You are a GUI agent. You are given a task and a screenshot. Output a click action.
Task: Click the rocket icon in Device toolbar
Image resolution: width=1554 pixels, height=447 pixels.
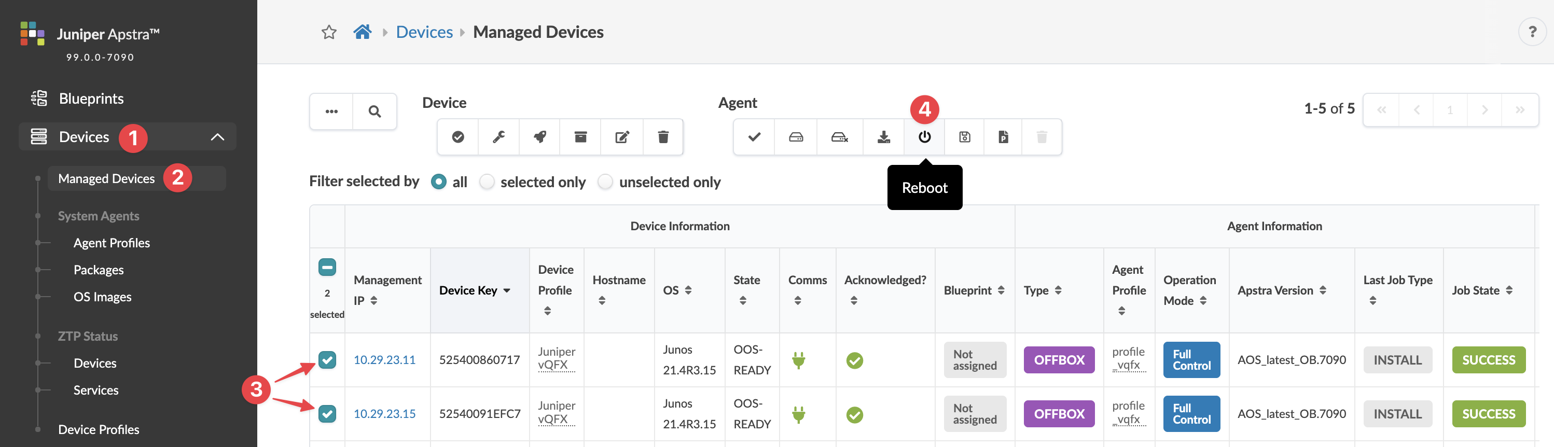click(x=540, y=137)
